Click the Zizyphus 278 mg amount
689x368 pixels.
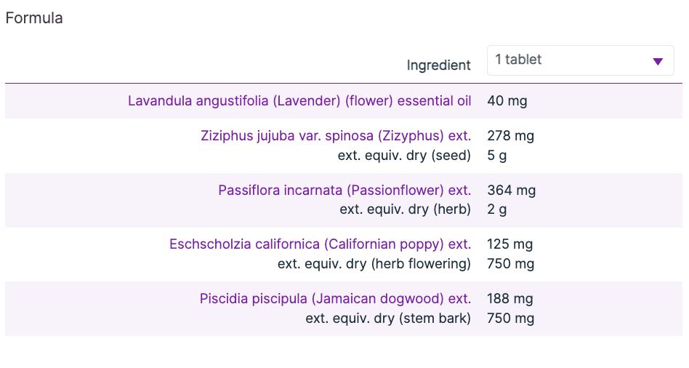[x=511, y=136]
